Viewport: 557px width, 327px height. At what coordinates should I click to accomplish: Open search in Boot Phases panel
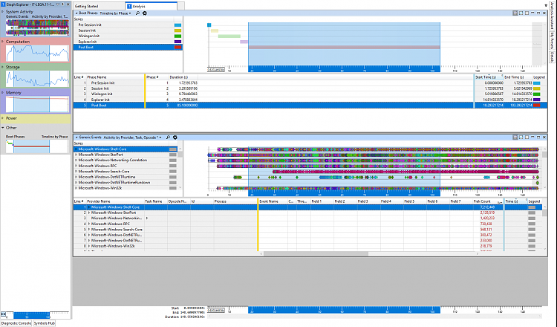(137, 13)
